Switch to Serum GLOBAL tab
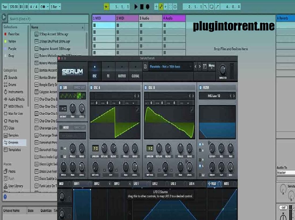The height and width of the screenshot is (220, 295). point(135,71)
